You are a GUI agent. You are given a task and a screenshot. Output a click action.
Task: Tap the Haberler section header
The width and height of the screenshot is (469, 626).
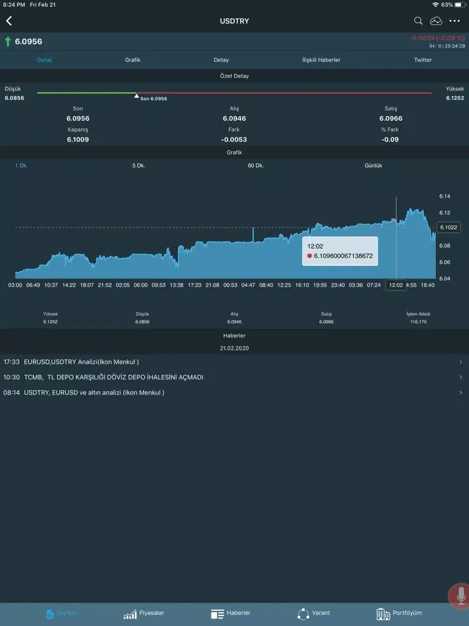coord(234,336)
